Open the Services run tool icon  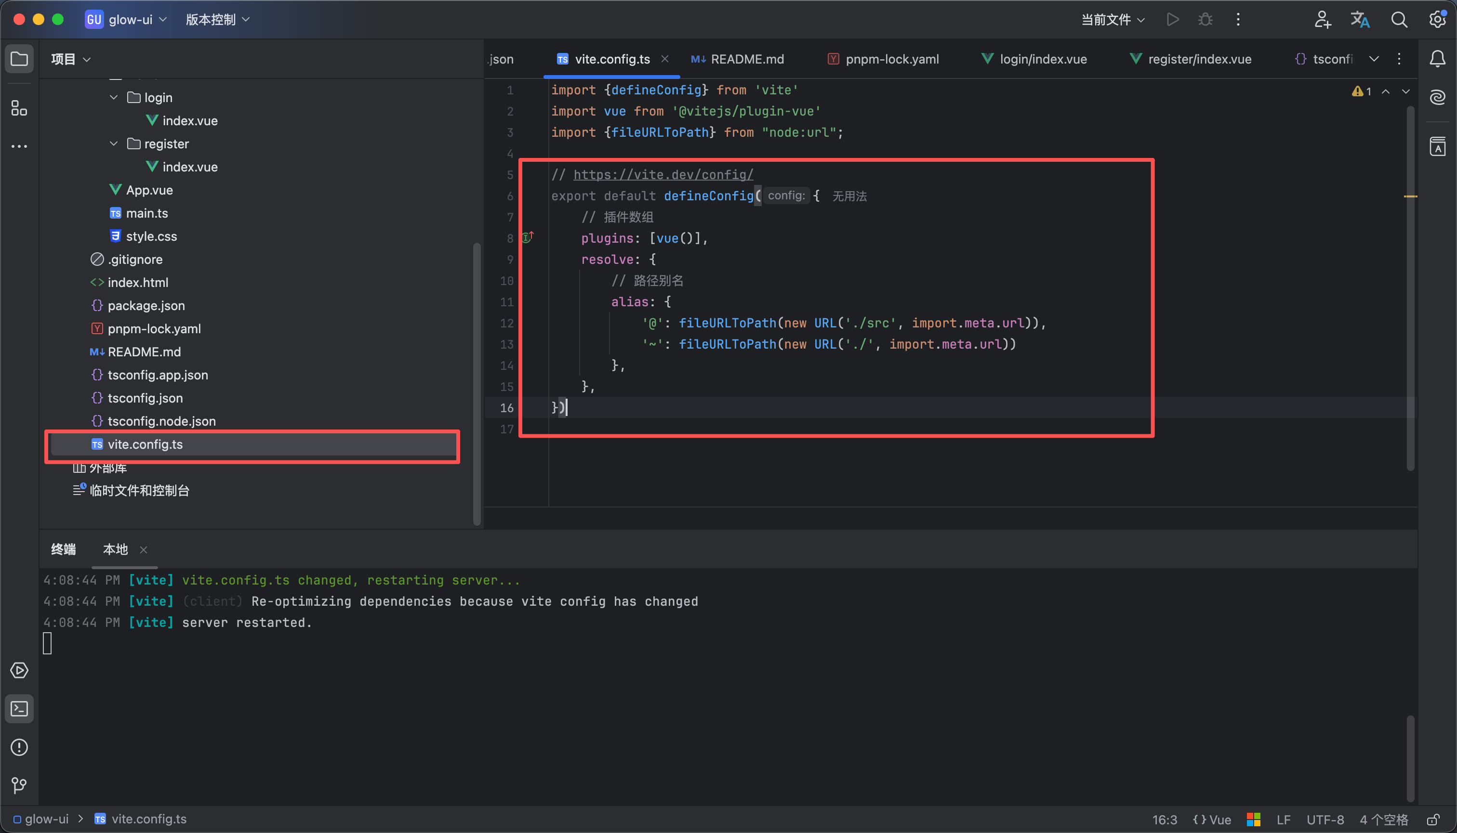(x=19, y=671)
